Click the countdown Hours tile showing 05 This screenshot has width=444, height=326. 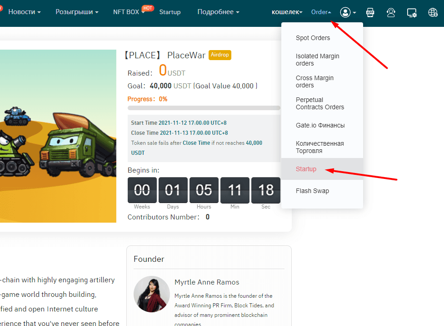tap(204, 190)
